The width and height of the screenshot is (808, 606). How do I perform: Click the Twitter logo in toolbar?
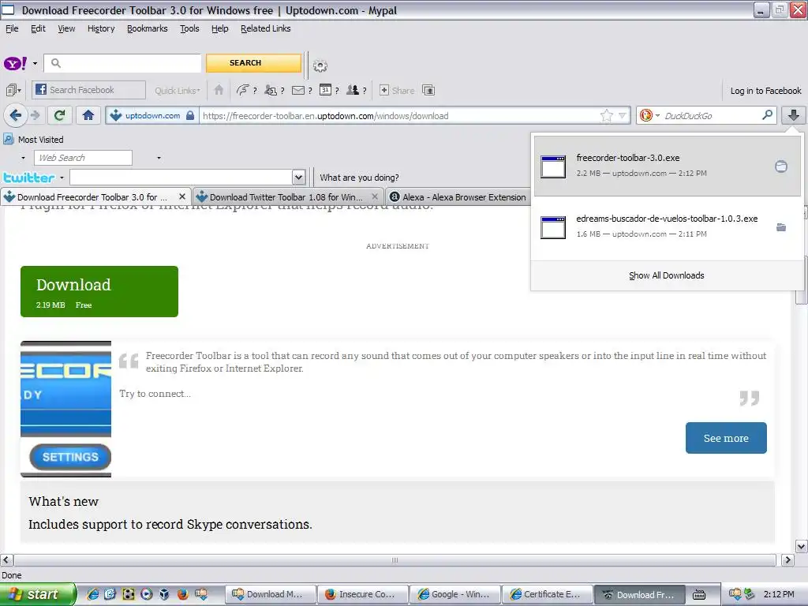[x=29, y=178]
